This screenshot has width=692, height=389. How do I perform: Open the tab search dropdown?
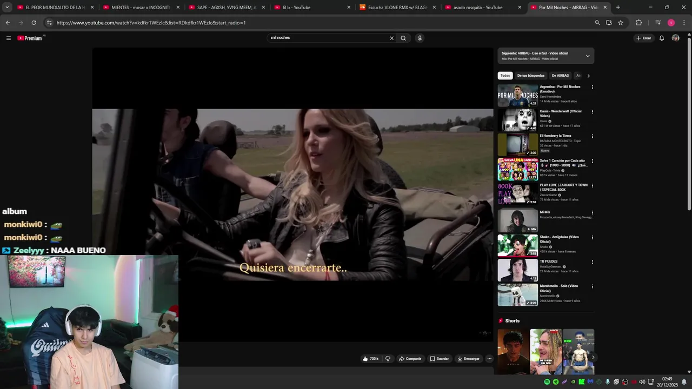[x=7, y=8]
